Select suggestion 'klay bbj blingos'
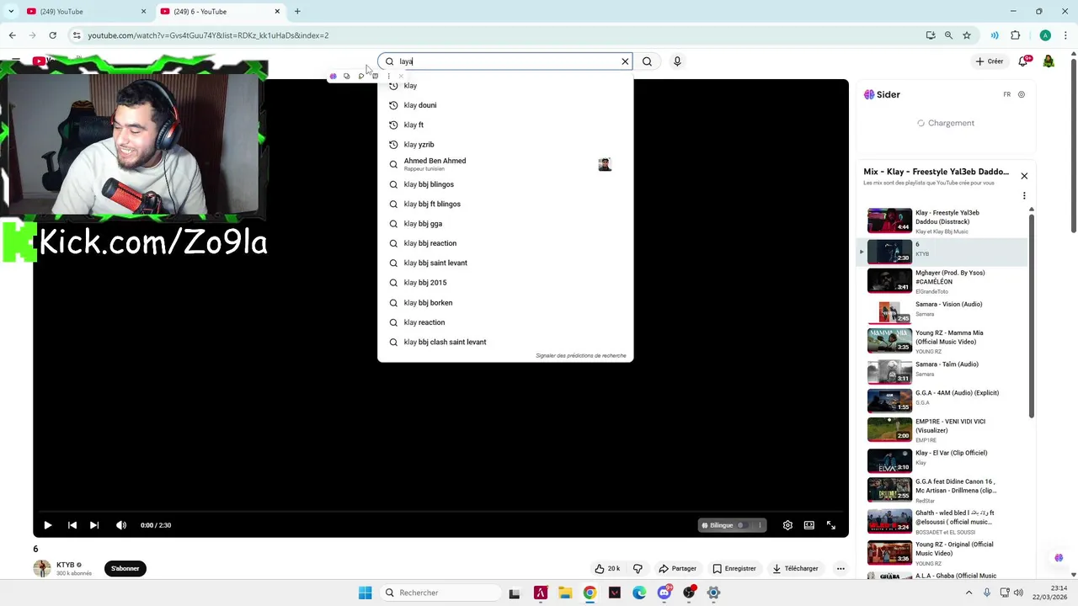This screenshot has height=606, width=1078. tap(505, 184)
